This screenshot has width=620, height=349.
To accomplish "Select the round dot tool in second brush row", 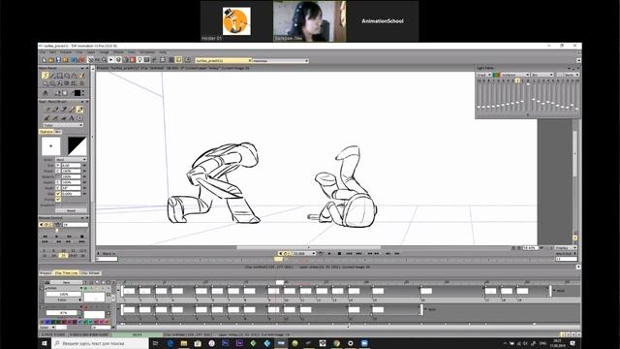I will coord(79,118).
